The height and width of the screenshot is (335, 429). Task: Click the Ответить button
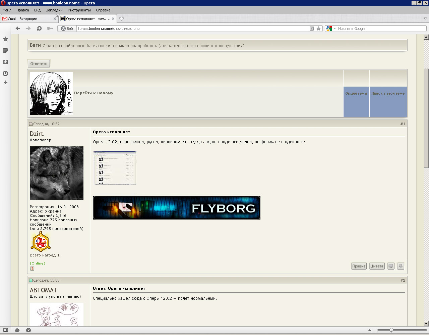39,64
